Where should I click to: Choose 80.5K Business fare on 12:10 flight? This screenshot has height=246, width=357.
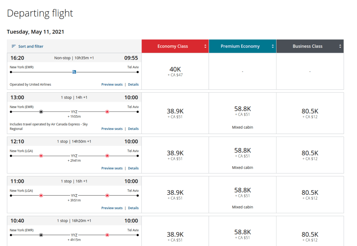point(310,155)
